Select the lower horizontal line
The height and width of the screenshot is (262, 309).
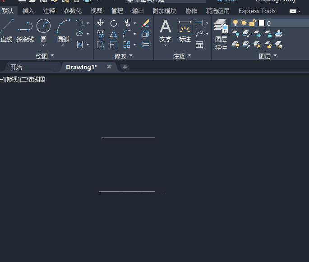[x=127, y=192]
